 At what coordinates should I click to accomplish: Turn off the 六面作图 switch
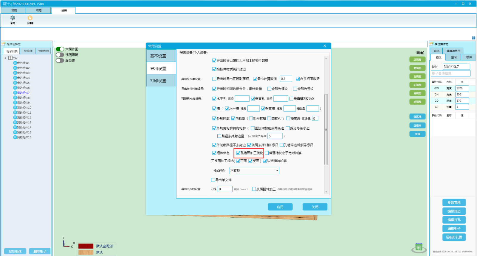pos(60,49)
